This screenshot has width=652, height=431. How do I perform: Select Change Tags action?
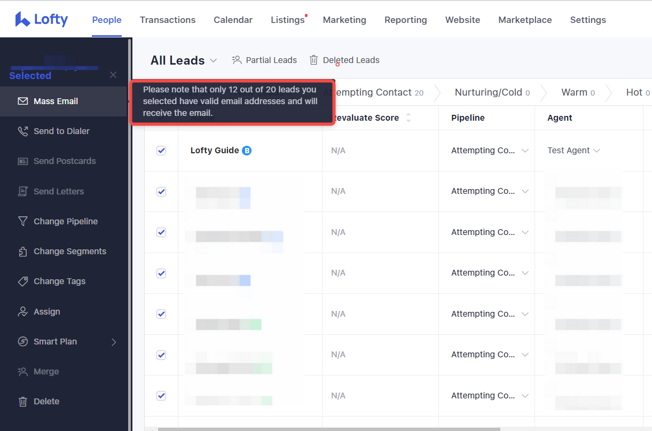[x=63, y=281]
